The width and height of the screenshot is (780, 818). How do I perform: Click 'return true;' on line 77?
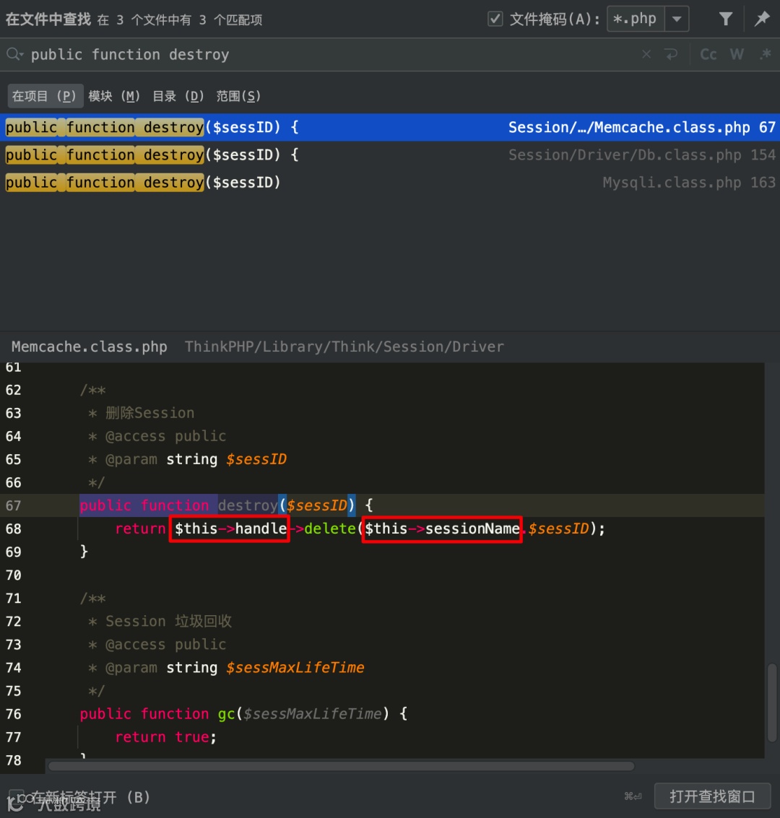tap(165, 736)
